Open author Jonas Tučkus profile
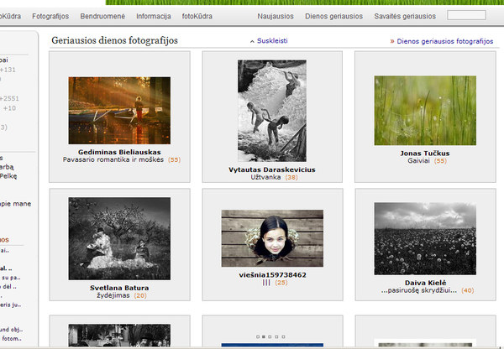Image resolution: width=504 pixels, height=349 pixels. coord(425,154)
